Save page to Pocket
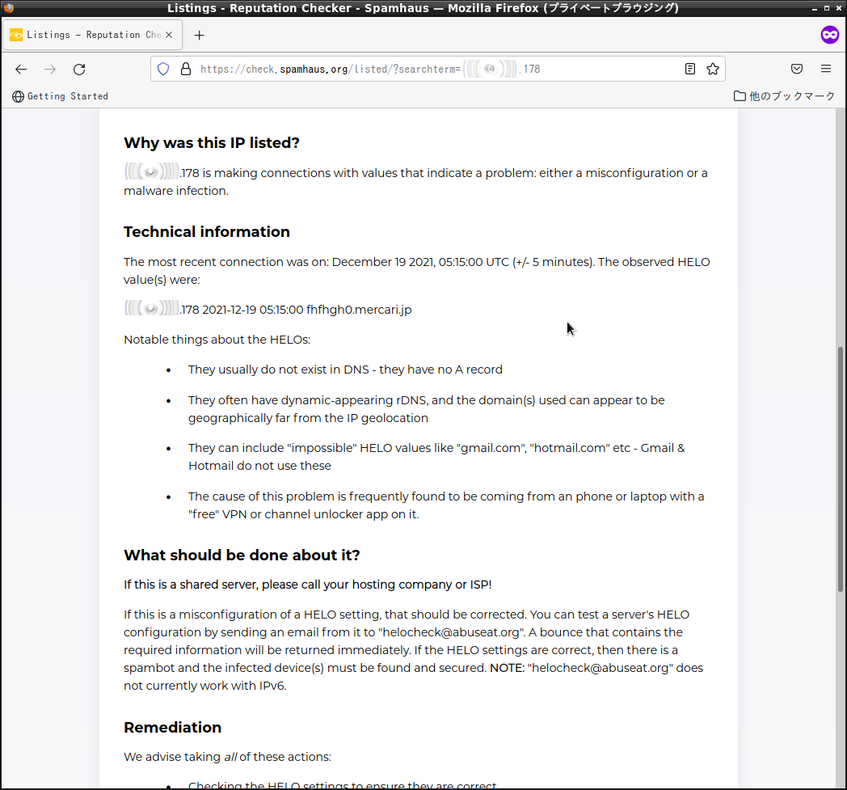Screen dimensions: 847x790 pyautogui.click(x=797, y=70)
